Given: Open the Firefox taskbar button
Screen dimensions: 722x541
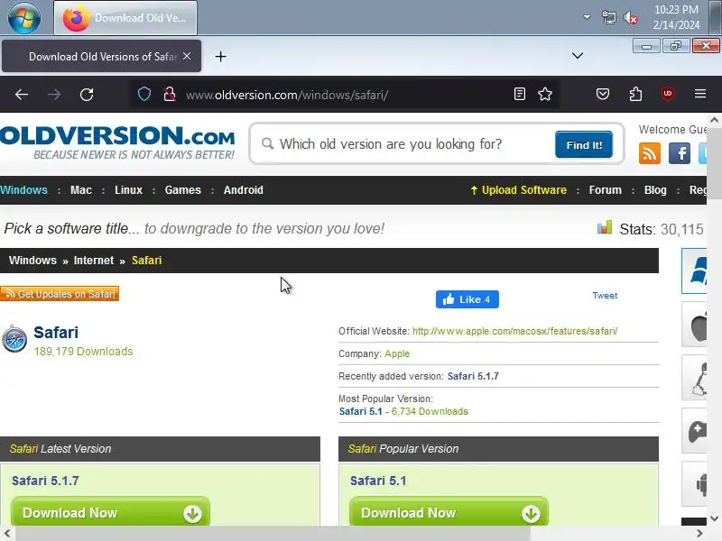Looking at the screenshot, I should (x=125, y=18).
